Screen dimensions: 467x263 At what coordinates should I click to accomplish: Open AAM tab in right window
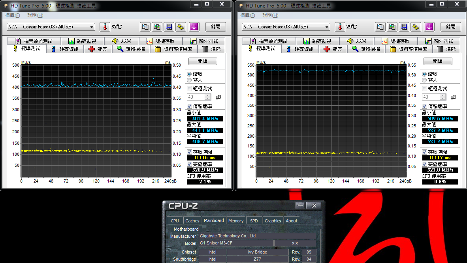[x=356, y=41]
